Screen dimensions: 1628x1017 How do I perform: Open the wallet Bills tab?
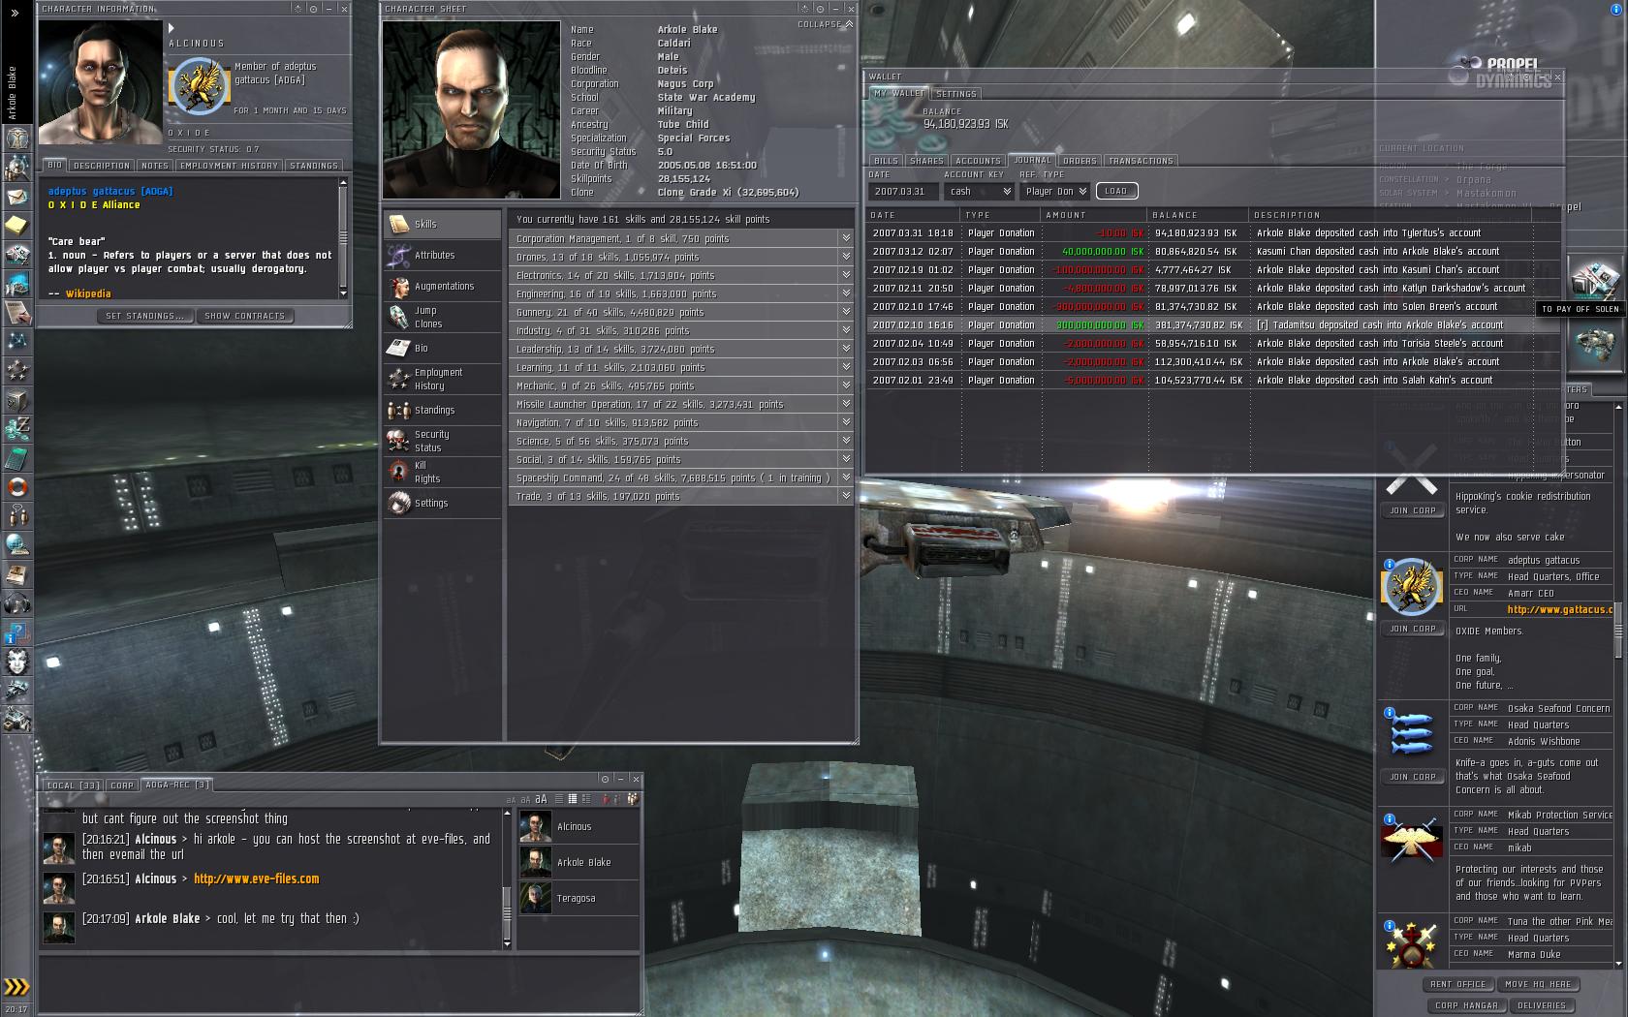click(886, 161)
